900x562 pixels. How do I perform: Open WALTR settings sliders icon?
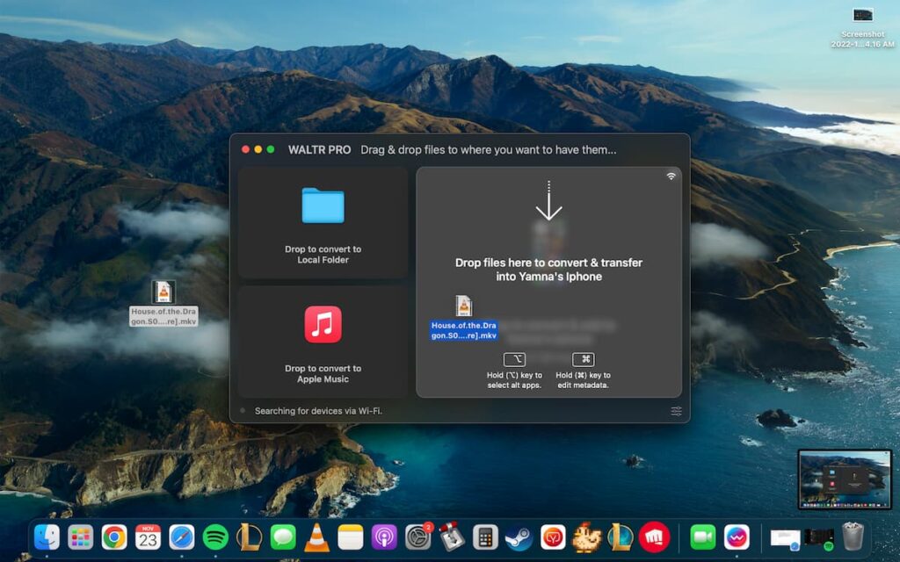[676, 411]
